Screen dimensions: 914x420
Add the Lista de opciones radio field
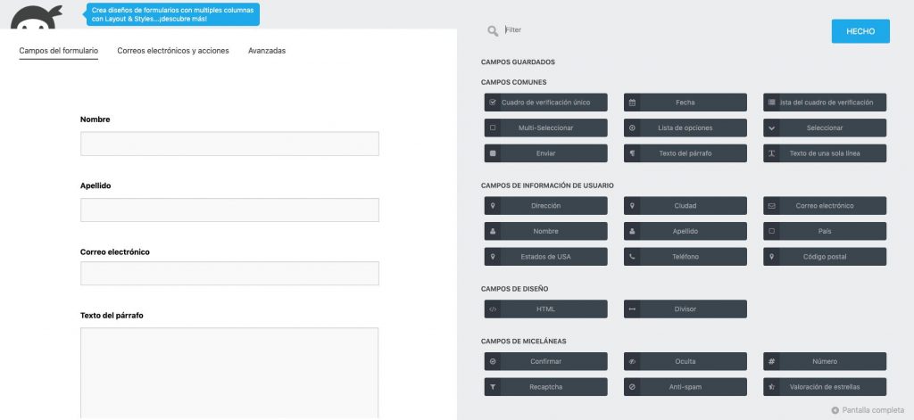pos(685,128)
